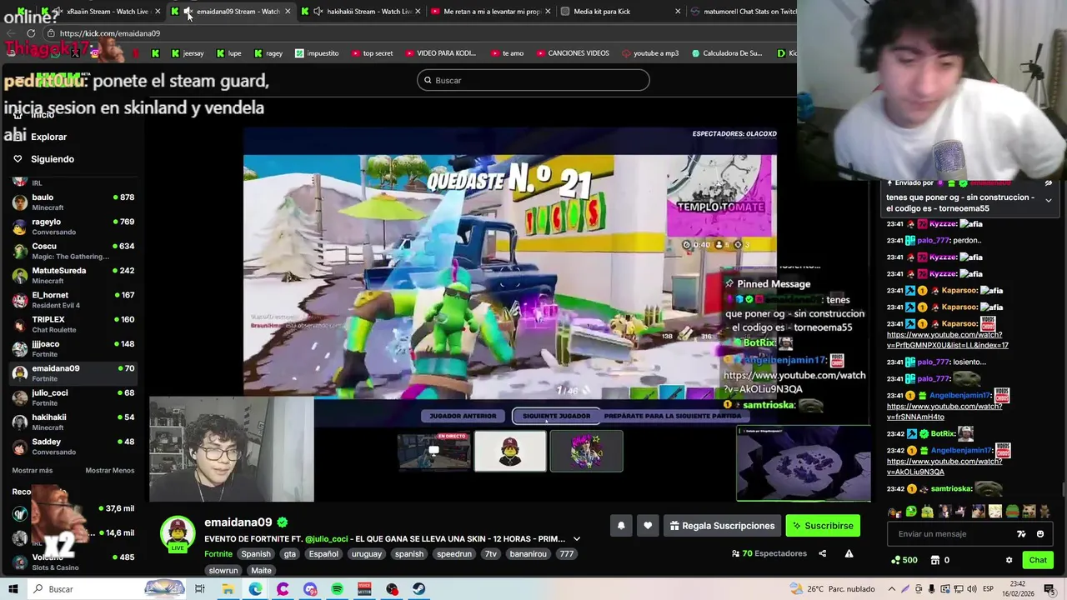Switch to the hakihakii Stream browser tab
The height and width of the screenshot is (600, 1067).
pos(360,12)
